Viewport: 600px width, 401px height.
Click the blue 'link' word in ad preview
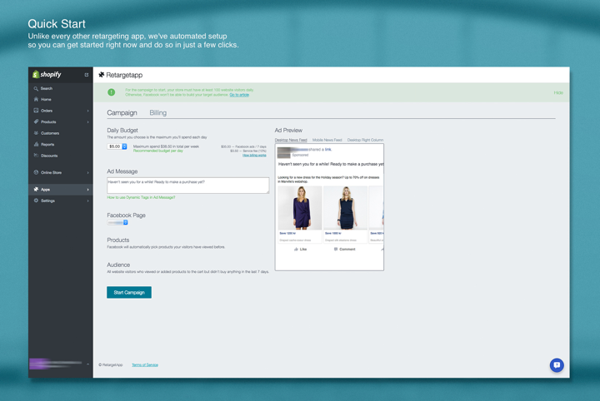328,149
